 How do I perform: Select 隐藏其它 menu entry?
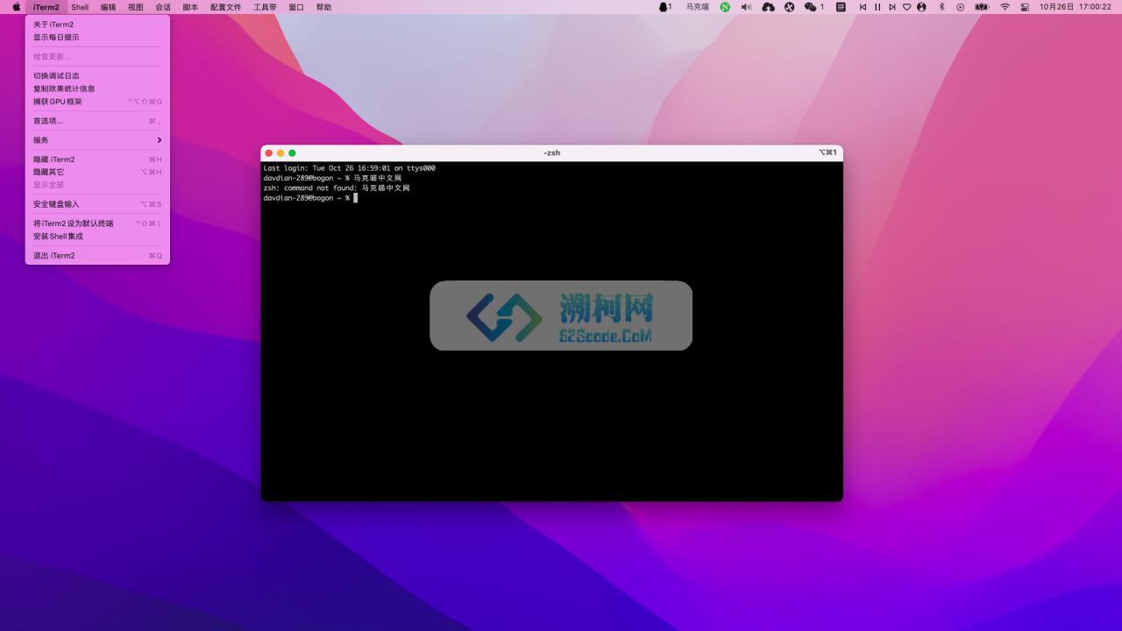[x=97, y=172]
